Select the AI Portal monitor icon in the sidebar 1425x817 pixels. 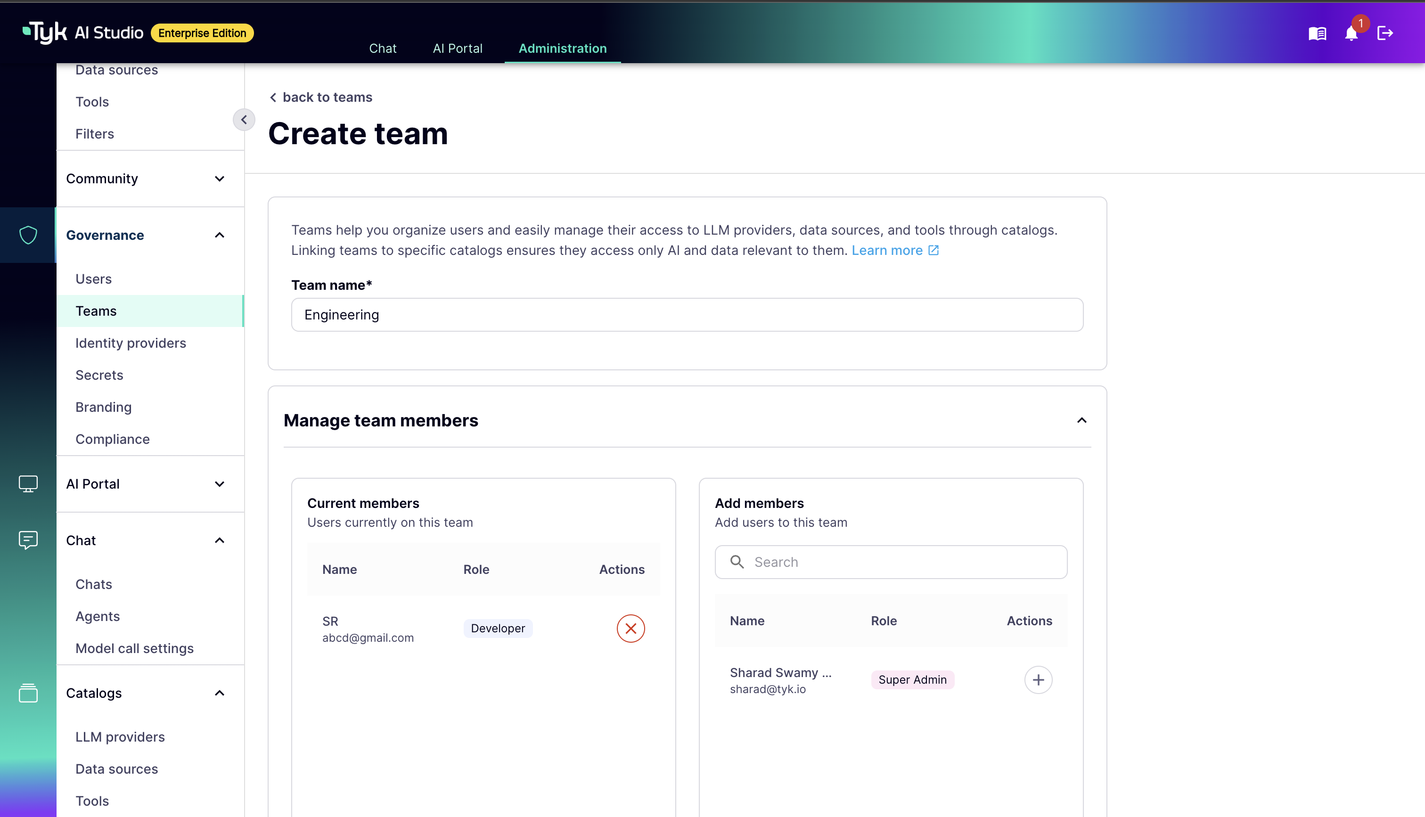28,484
